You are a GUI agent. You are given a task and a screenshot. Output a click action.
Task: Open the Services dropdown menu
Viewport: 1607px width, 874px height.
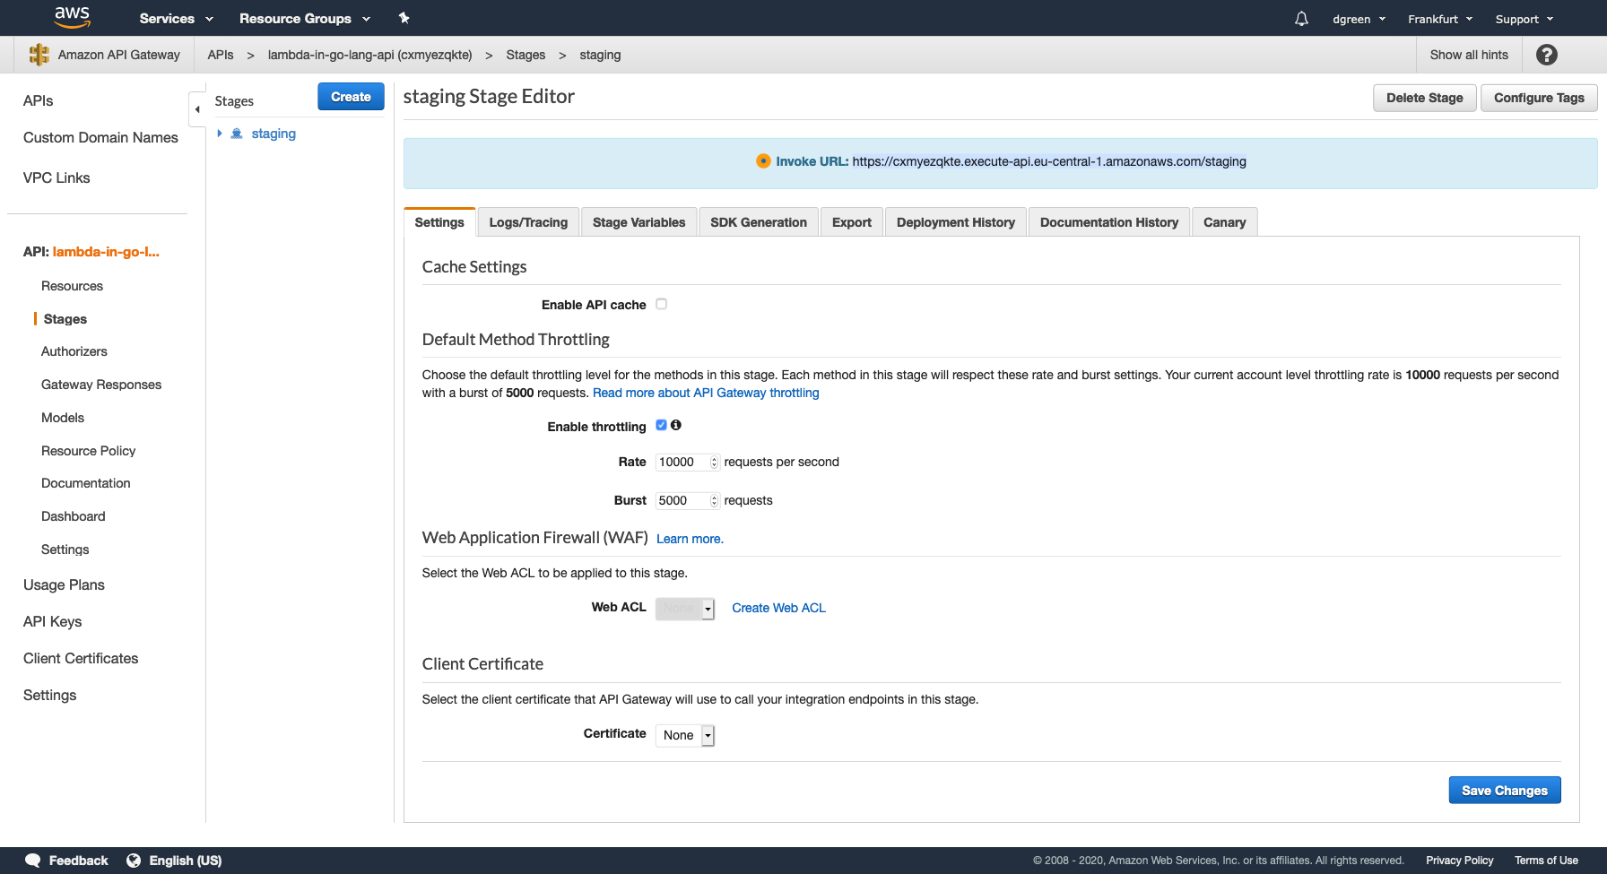tap(177, 19)
